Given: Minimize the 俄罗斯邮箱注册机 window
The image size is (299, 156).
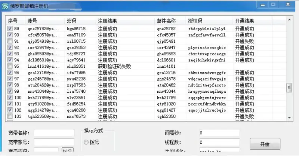Looking at the screenshot, I should pos(262,5).
